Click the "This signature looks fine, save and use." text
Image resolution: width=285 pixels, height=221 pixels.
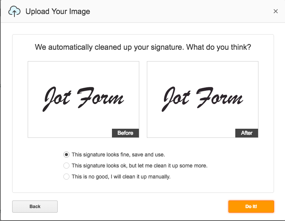coord(118,155)
